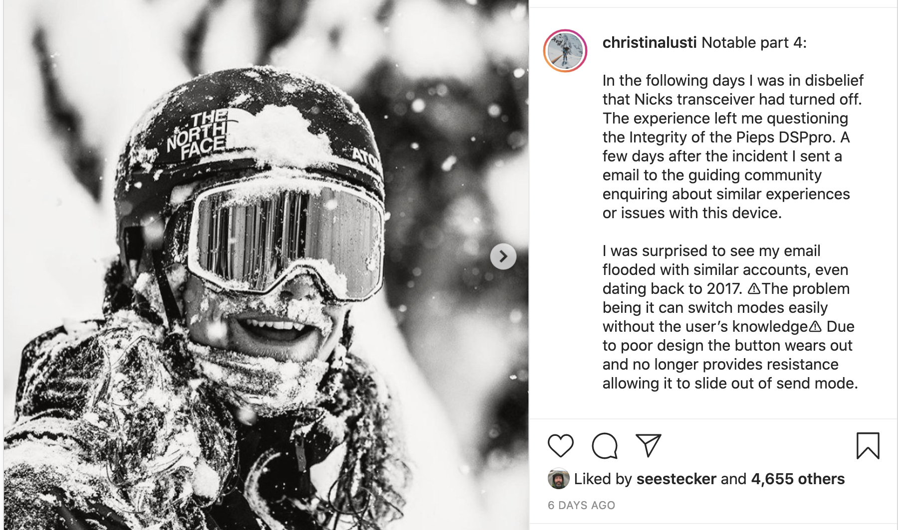Like the post with the heart icon
This screenshot has height=530, width=898.
pos(560,445)
